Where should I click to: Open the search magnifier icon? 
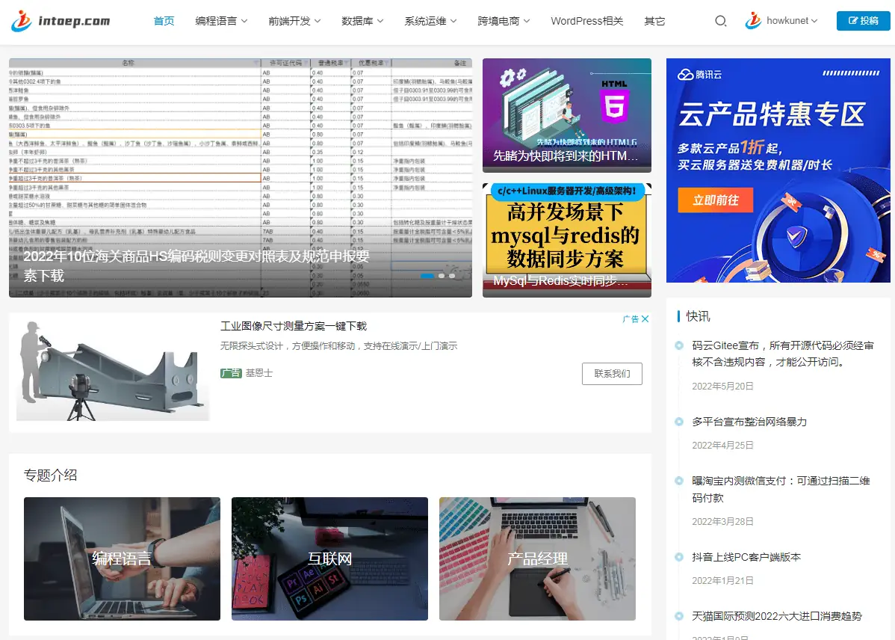[719, 21]
